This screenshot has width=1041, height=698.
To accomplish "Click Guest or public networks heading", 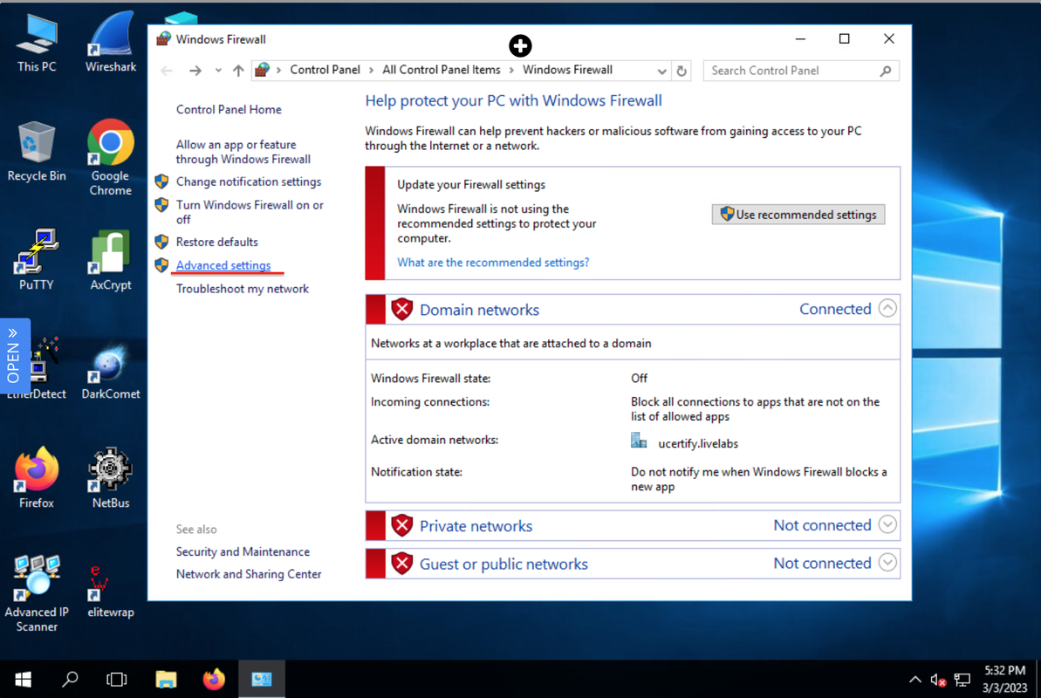I will tap(503, 564).
